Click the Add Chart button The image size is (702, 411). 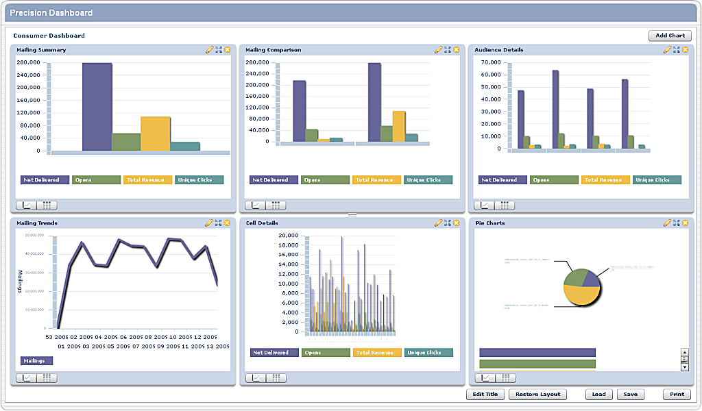670,36
